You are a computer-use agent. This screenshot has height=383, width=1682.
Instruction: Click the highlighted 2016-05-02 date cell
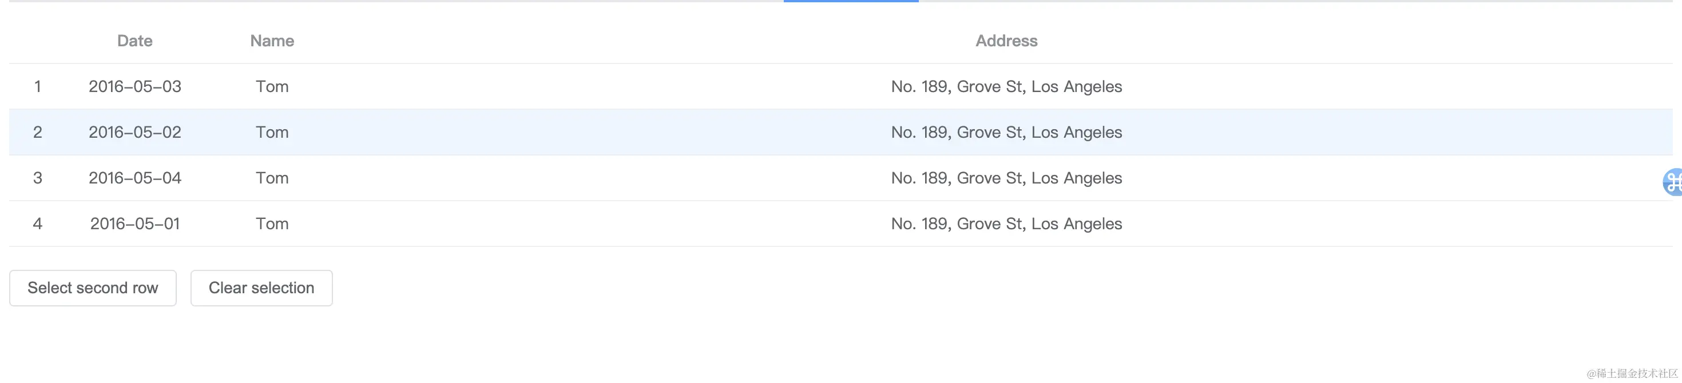click(x=134, y=132)
